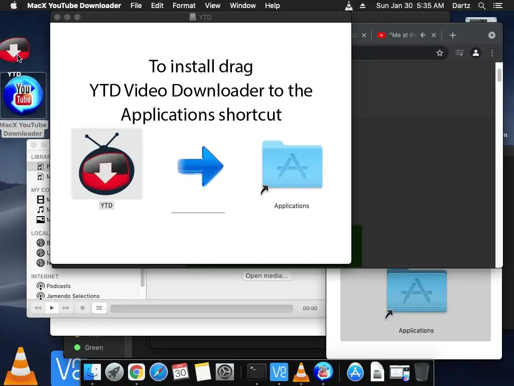Close the "Me at th" Chrome tab
This screenshot has width=514, height=386.
pyautogui.click(x=434, y=35)
